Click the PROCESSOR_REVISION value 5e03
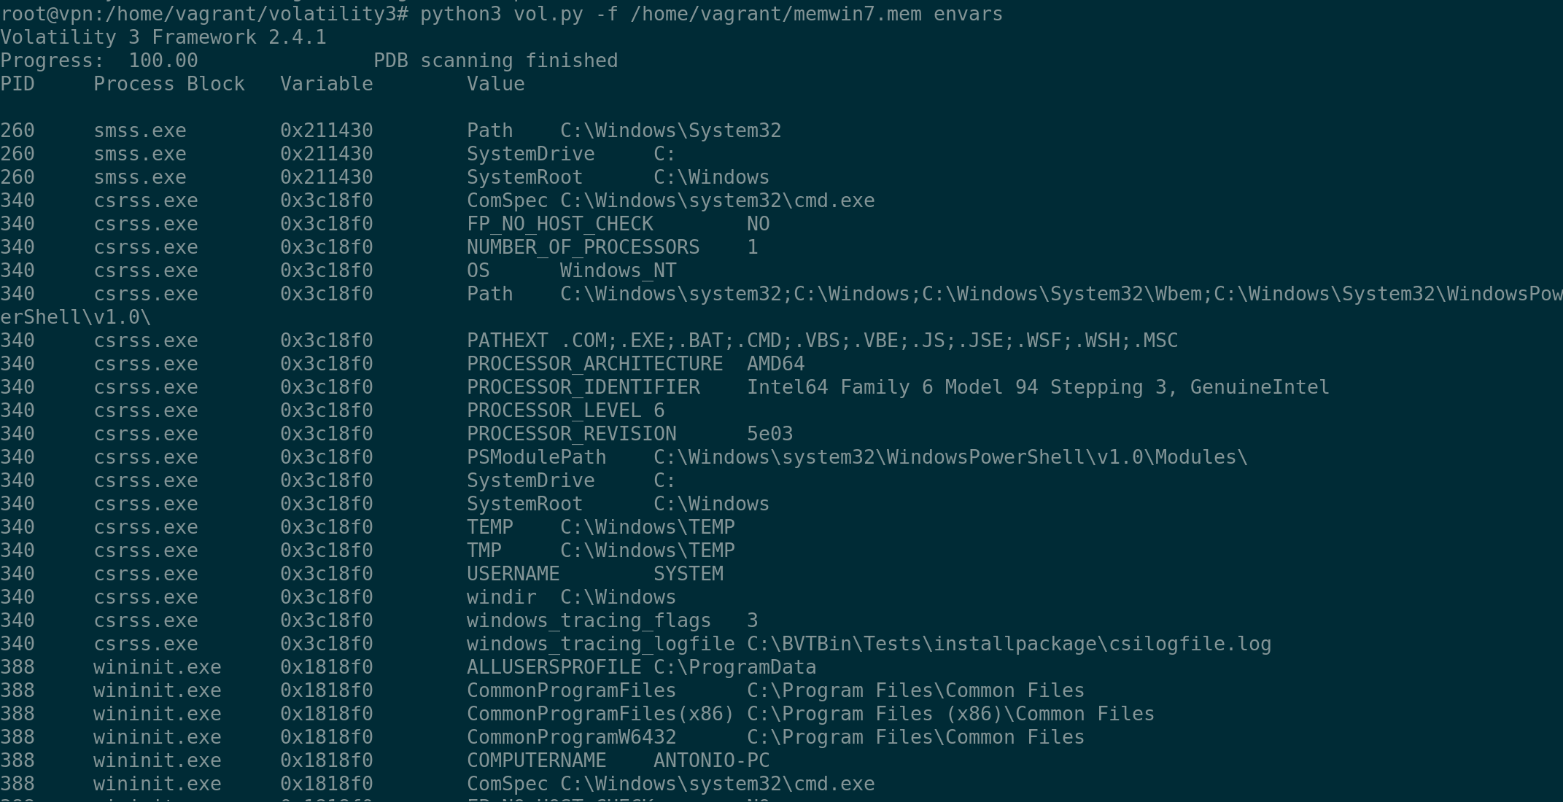 (x=769, y=434)
